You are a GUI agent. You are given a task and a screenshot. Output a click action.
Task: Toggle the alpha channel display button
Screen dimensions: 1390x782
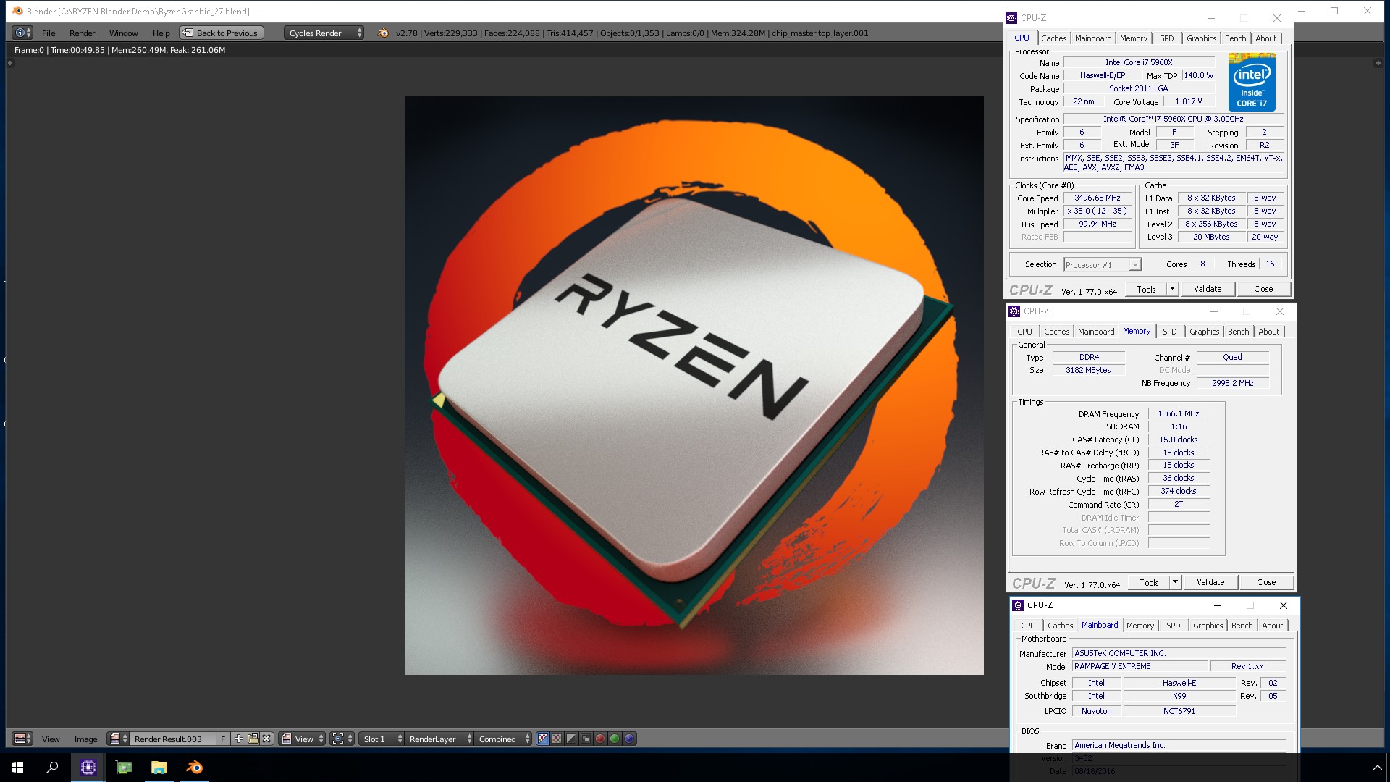point(571,739)
